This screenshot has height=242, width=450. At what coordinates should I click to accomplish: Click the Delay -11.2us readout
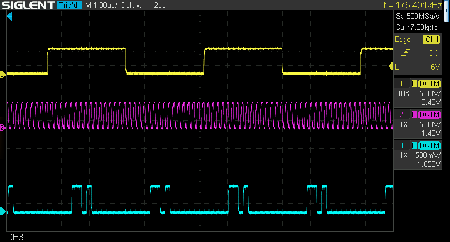click(154, 6)
